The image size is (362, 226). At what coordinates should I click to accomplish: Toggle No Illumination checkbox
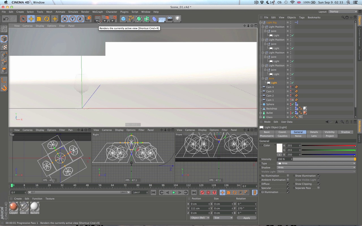[288, 176]
